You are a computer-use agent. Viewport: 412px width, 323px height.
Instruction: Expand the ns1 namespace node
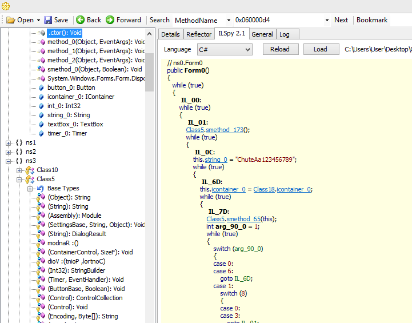pos(9,143)
